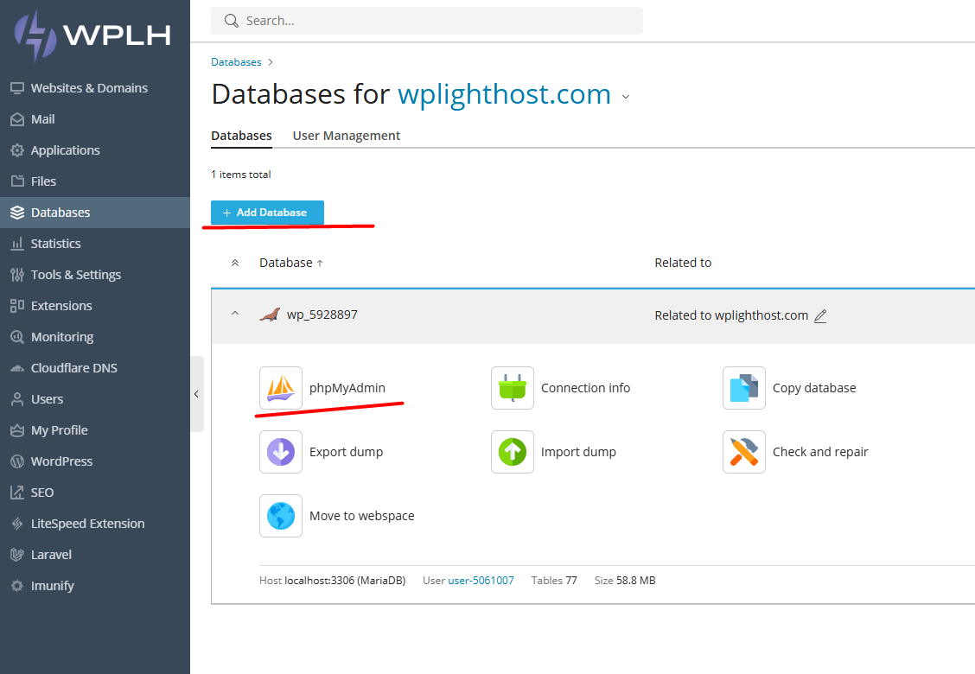The image size is (975, 674).
Task: Open the wplighthost.com domain dropdown arrow
Action: [626, 97]
